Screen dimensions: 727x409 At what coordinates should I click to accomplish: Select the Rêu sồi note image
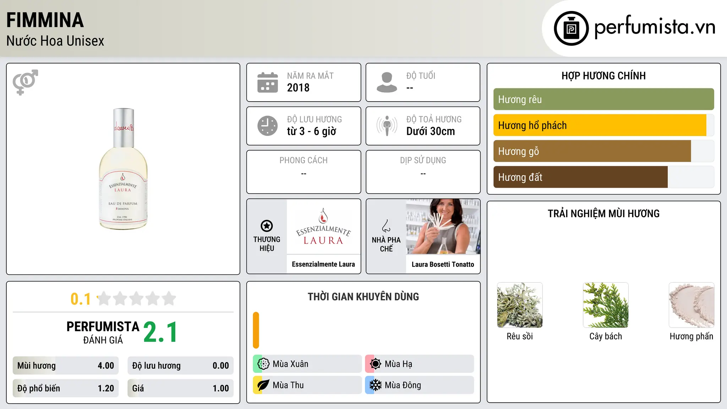[x=520, y=305]
